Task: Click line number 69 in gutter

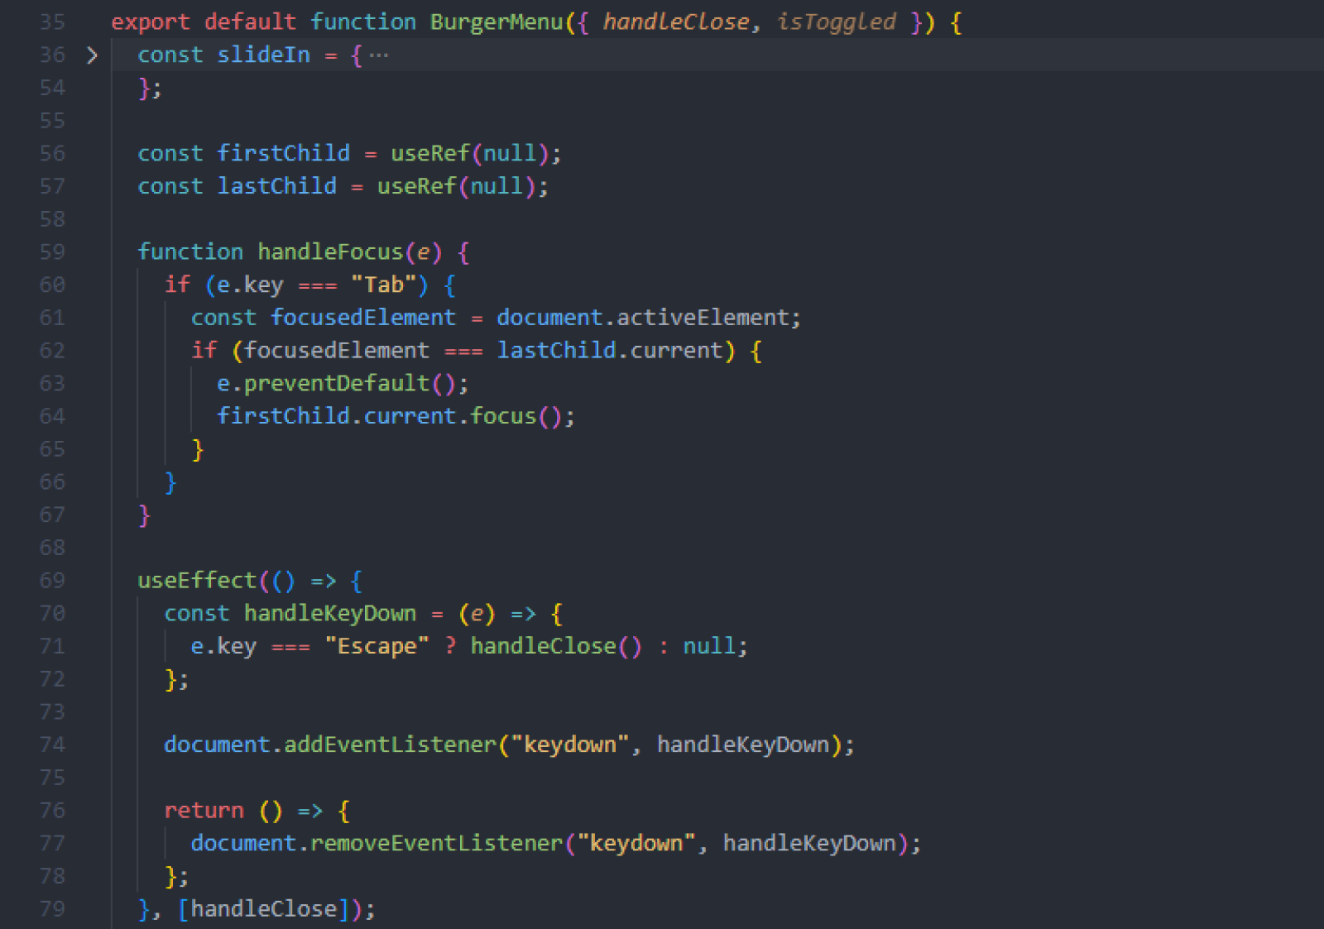Action: (52, 581)
